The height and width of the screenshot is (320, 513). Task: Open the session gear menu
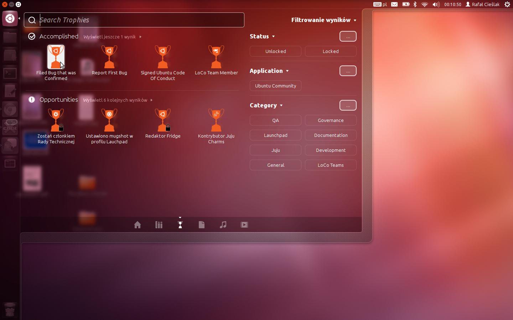(x=507, y=4)
